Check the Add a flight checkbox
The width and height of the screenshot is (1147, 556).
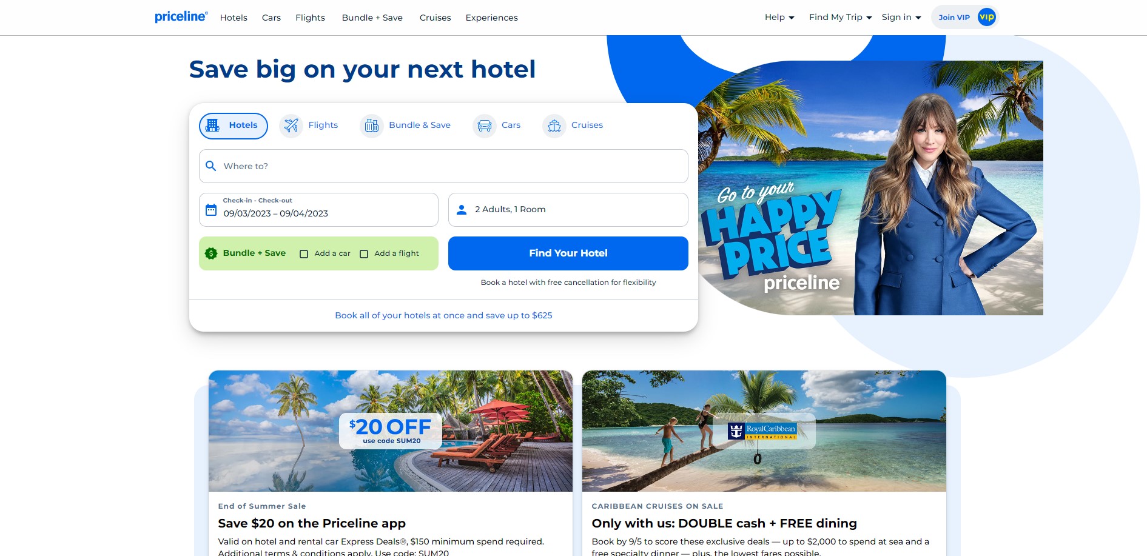pos(364,254)
